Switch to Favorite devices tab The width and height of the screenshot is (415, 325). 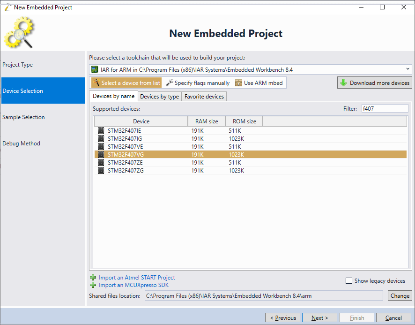coord(204,97)
